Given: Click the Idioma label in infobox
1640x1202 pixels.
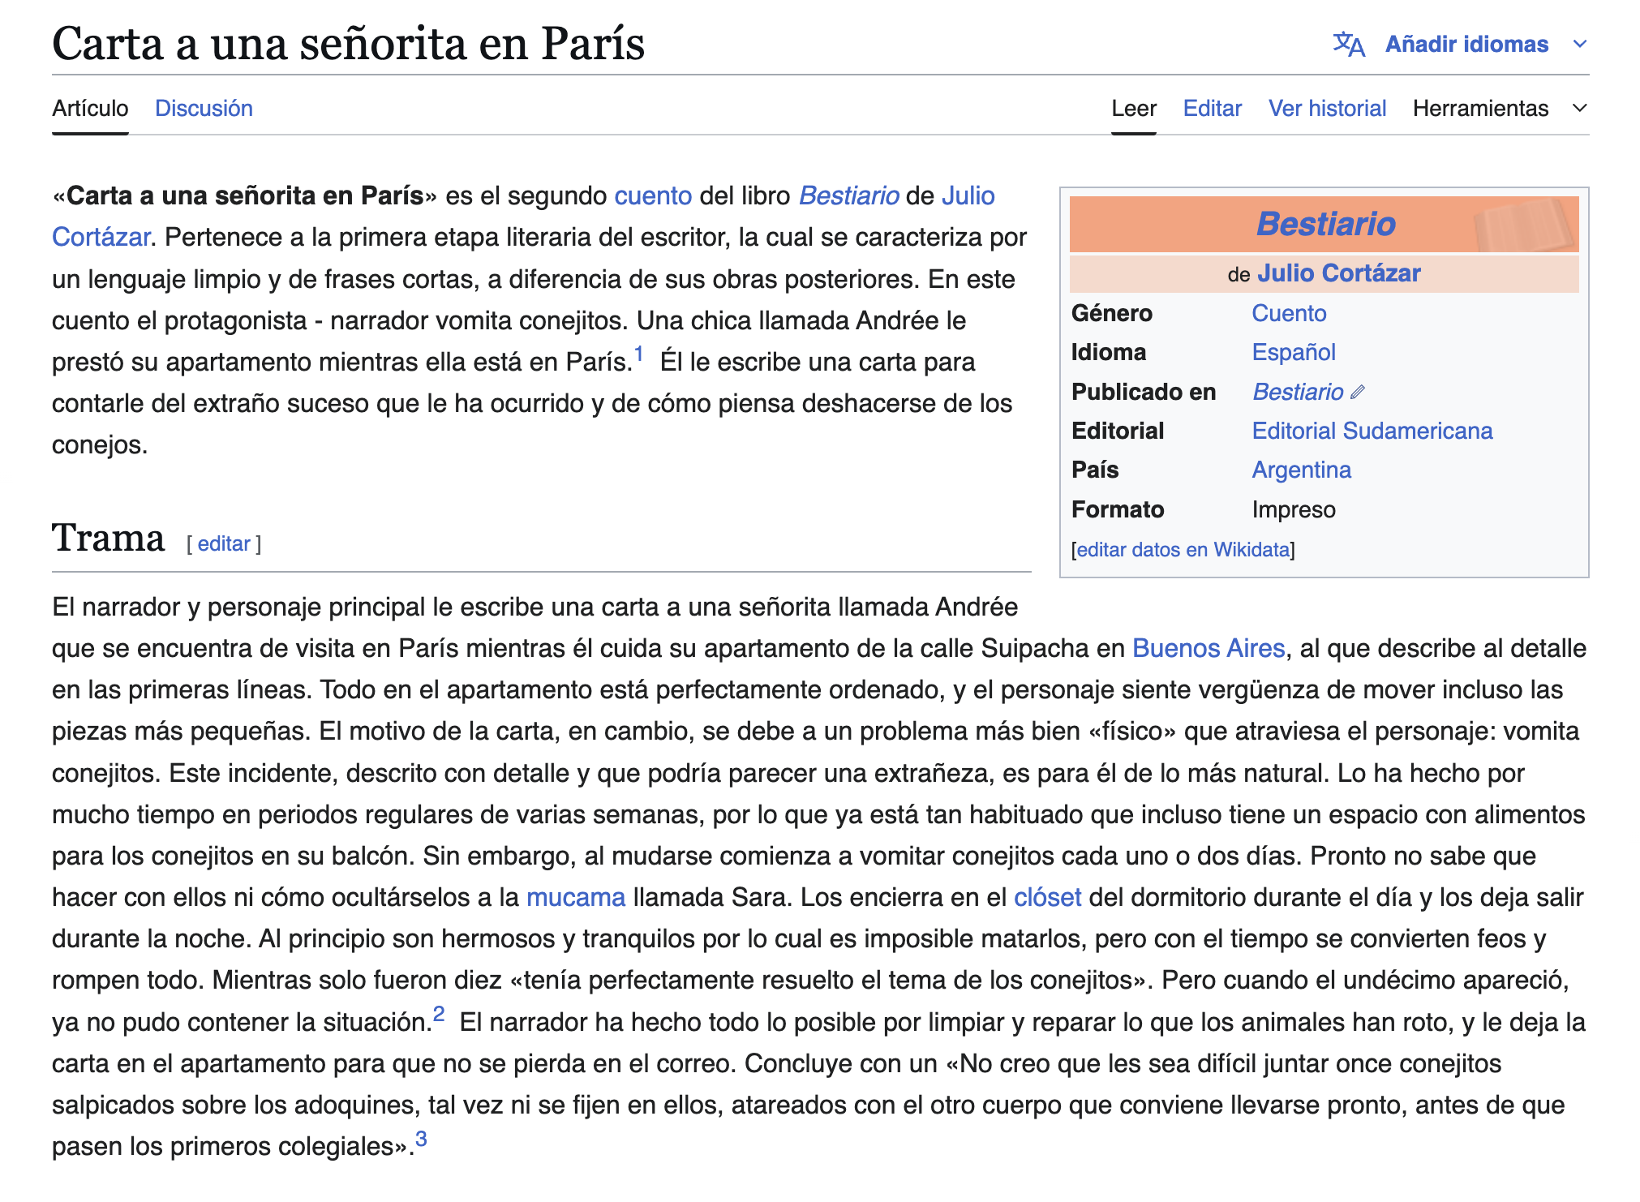Looking at the screenshot, I should pos(1109,352).
